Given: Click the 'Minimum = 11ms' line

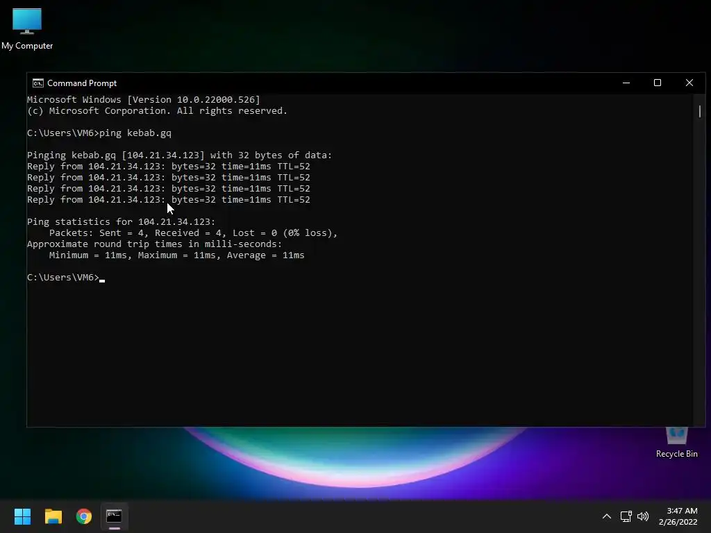Looking at the screenshot, I should pyautogui.click(x=177, y=255).
